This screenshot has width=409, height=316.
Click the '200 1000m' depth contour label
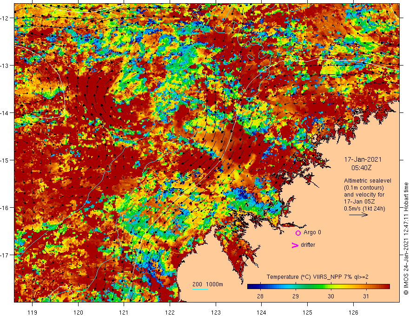pyautogui.click(x=208, y=284)
